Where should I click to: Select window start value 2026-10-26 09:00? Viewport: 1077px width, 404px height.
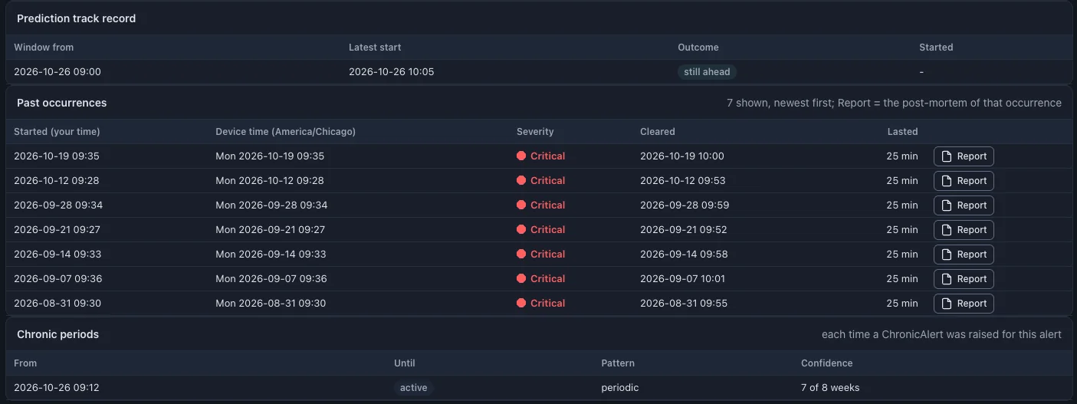coord(57,72)
